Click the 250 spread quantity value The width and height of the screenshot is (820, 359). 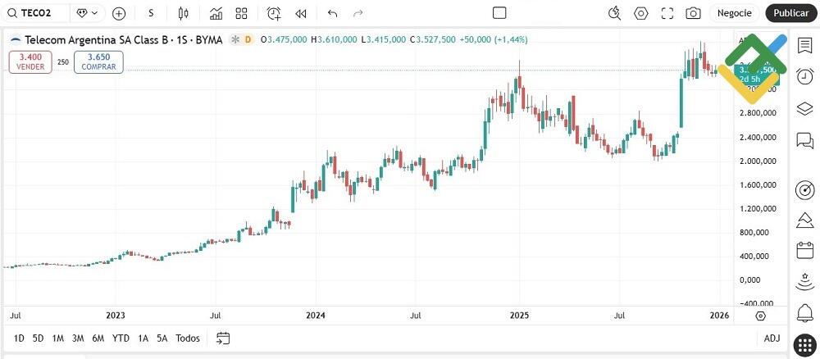pyautogui.click(x=63, y=62)
